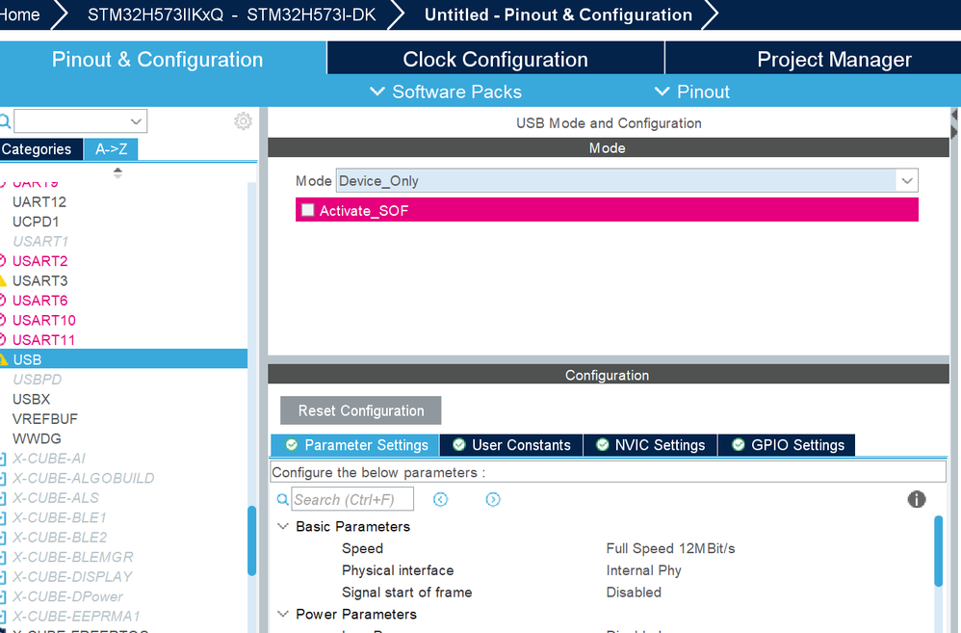This screenshot has height=633, width=961.
Task: Select X-CUBE-DPower in the list
Action: coord(67,596)
